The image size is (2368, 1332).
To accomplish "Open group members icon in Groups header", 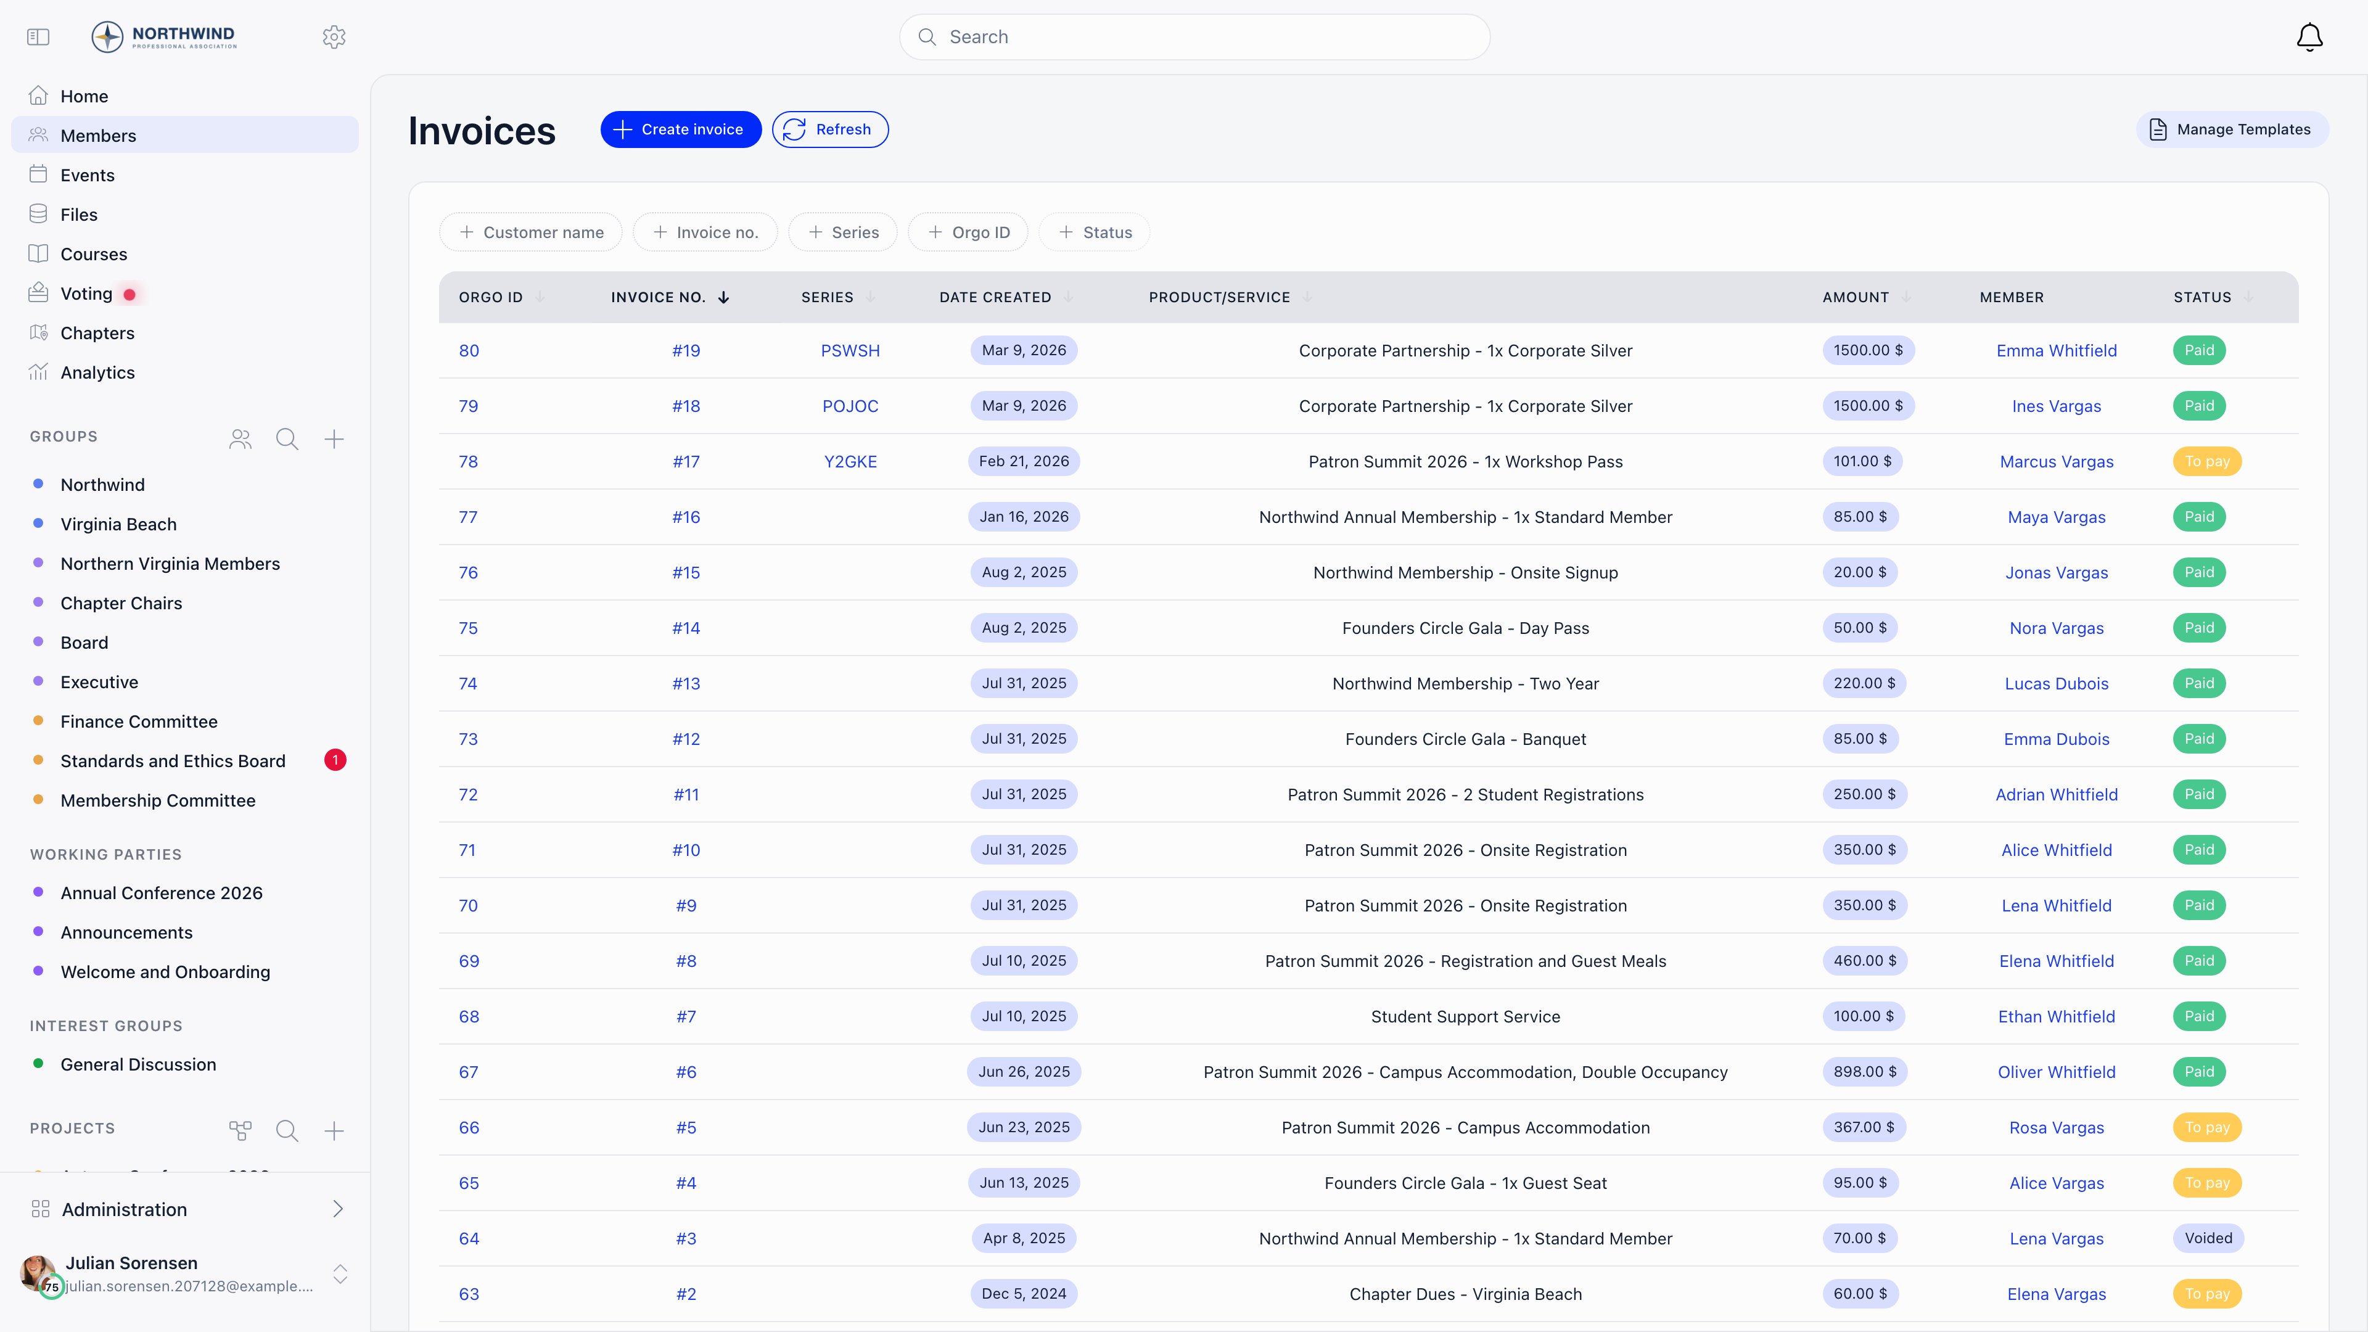I will pyautogui.click(x=240, y=440).
